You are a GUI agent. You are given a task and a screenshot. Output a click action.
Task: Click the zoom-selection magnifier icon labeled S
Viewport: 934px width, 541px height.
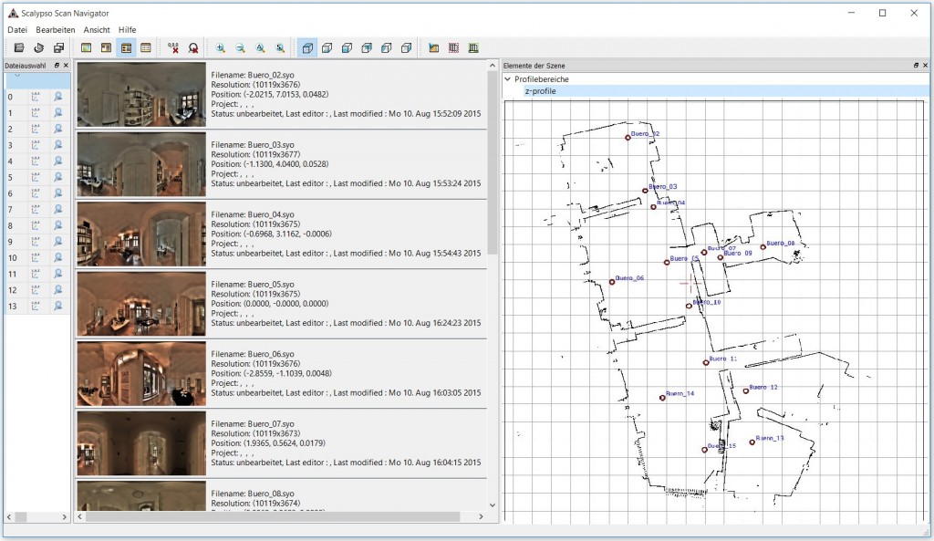coord(280,48)
